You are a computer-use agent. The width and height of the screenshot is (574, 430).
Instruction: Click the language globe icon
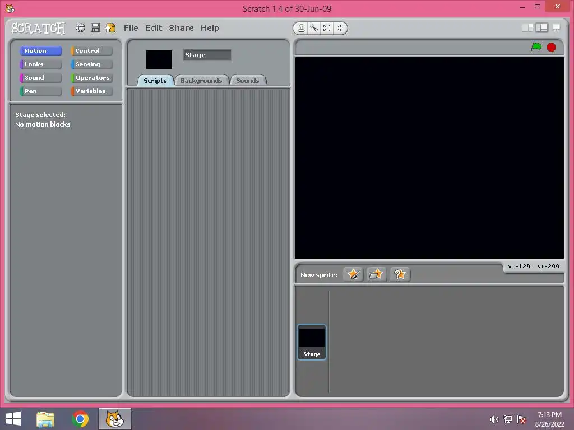coord(80,28)
